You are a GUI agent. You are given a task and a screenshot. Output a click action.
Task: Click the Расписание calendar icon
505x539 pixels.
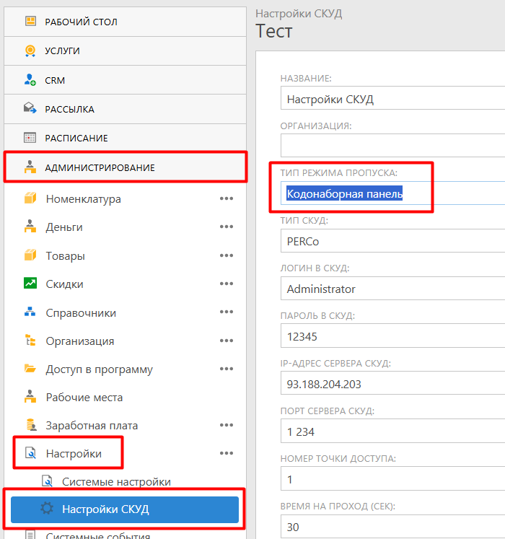30,138
